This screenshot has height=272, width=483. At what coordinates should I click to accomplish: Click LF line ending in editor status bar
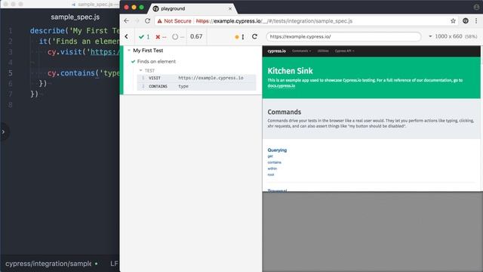[114, 264]
